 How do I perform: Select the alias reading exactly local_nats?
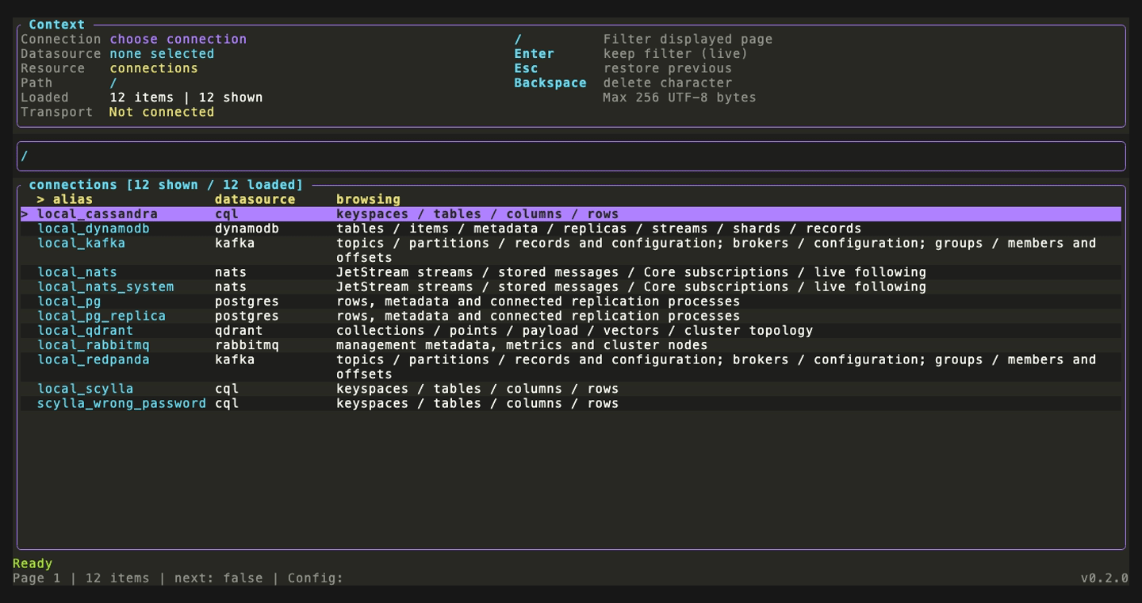click(x=77, y=272)
